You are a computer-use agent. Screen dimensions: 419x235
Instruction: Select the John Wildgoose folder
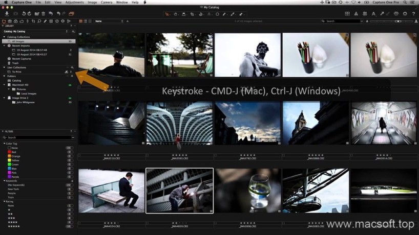[26, 102]
